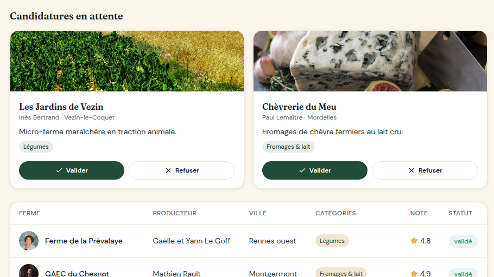This screenshot has width=494, height=277.
Task: Click the Légumes tag on Les Jardins de Vezin card
Action: 36,147
